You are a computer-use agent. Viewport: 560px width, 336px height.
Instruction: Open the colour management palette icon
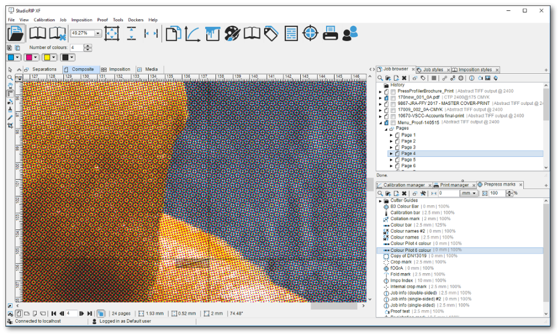point(232,33)
